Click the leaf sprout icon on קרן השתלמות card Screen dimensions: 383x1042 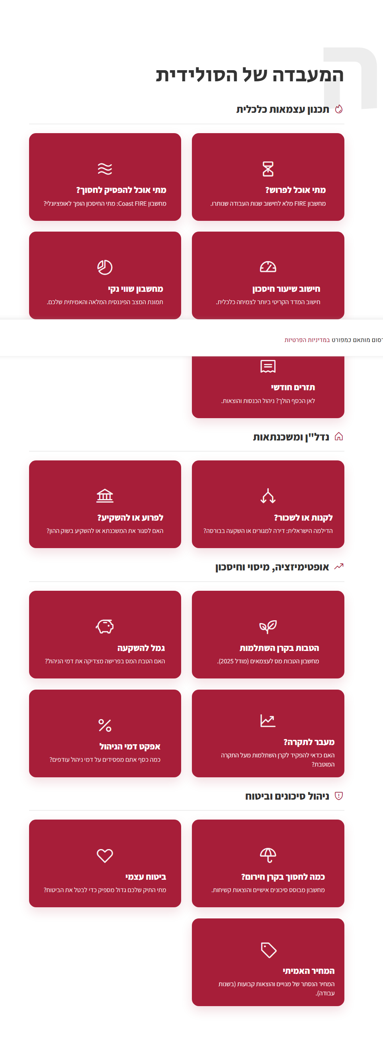268,627
